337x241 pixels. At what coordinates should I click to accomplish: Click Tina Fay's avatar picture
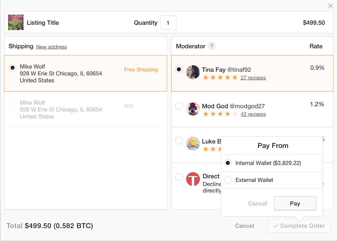point(193,72)
